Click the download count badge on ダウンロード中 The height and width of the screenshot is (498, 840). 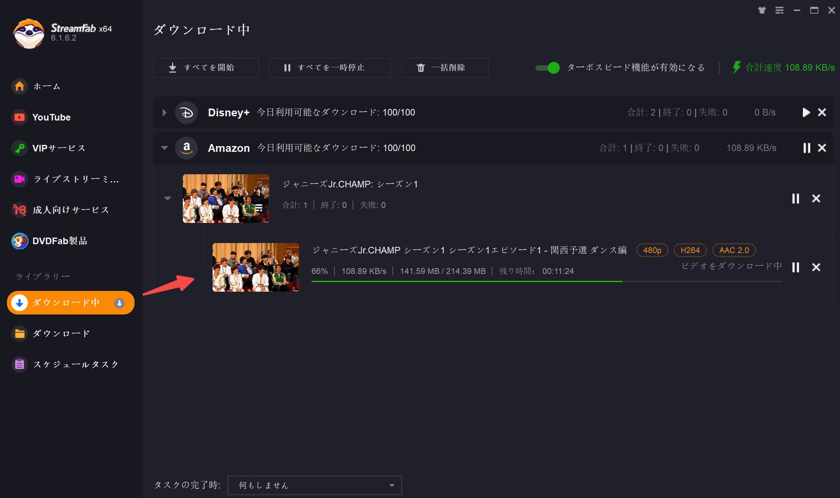(119, 303)
